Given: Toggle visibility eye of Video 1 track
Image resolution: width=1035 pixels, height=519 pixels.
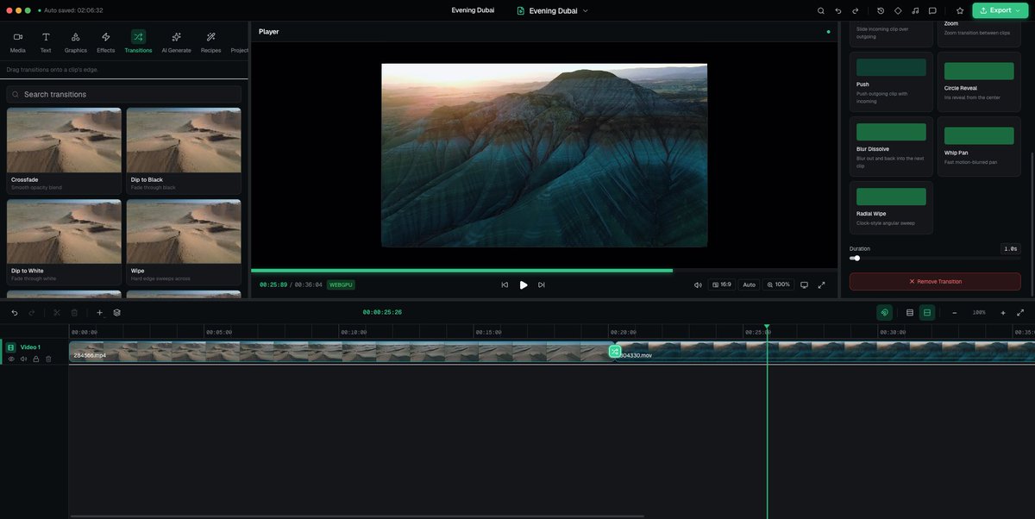Looking at the screenshot, I should (x=11, y=359).
